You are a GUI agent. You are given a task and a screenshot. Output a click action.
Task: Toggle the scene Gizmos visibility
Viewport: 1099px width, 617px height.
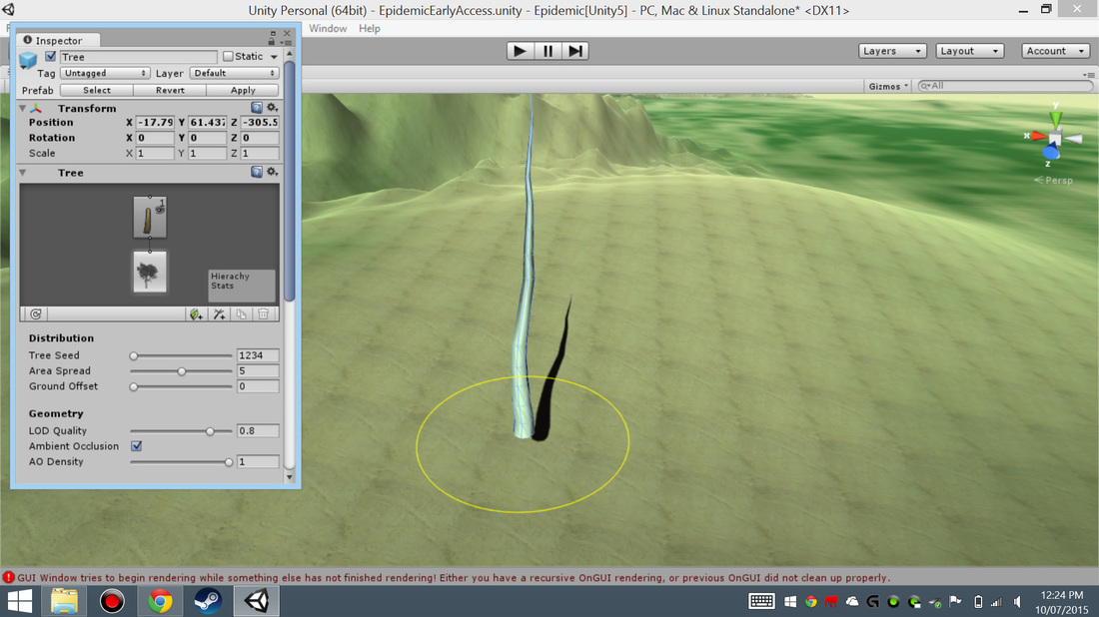tap(883, 86)
